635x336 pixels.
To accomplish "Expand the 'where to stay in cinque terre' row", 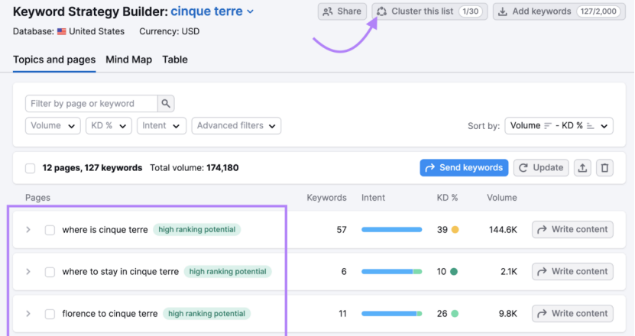I will pyautogui.click(x=28, y=272).
